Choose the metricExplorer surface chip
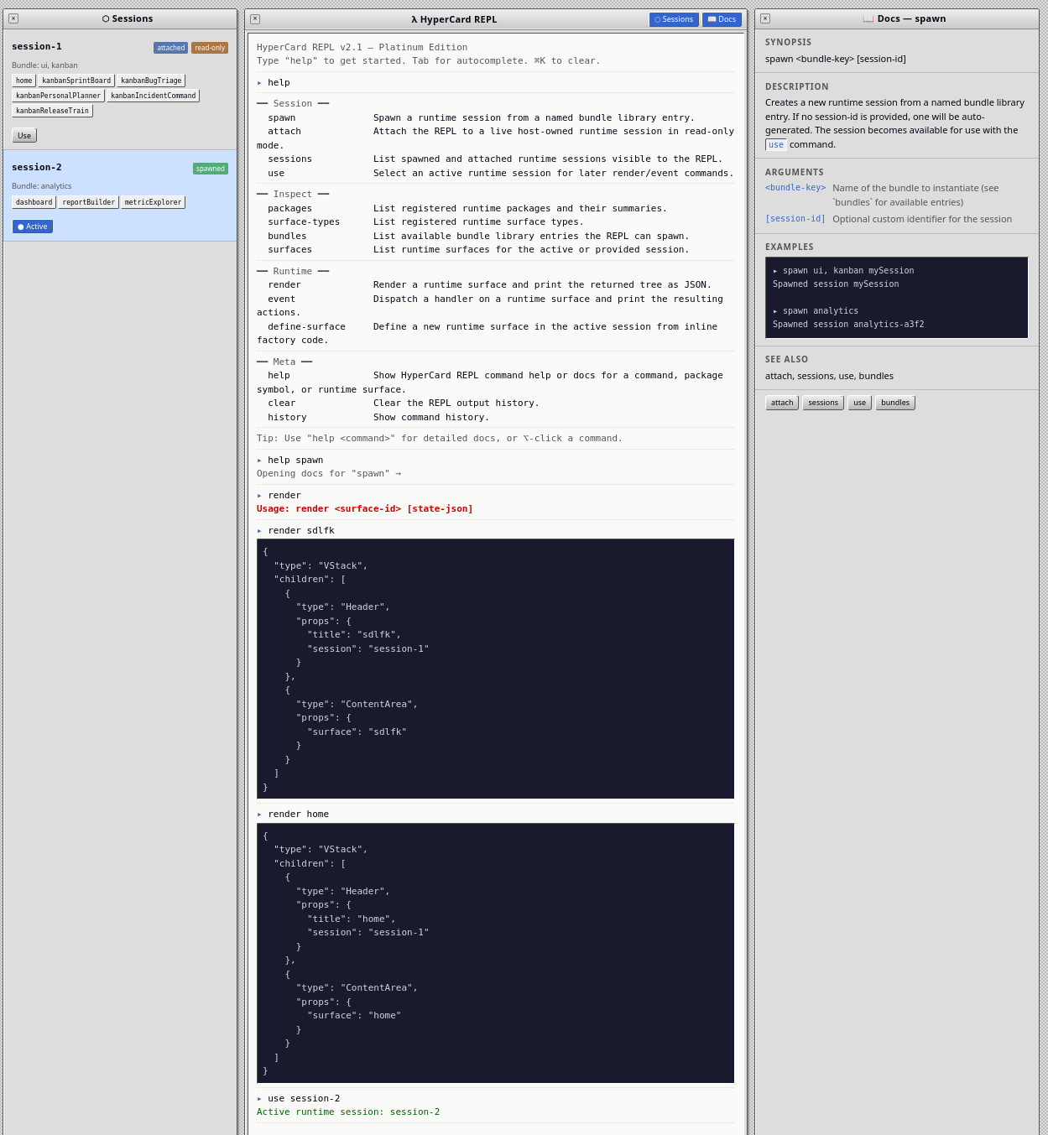1048x1135 pixels. [153, 202]
